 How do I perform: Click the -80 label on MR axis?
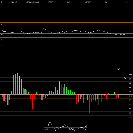(130, 113)
